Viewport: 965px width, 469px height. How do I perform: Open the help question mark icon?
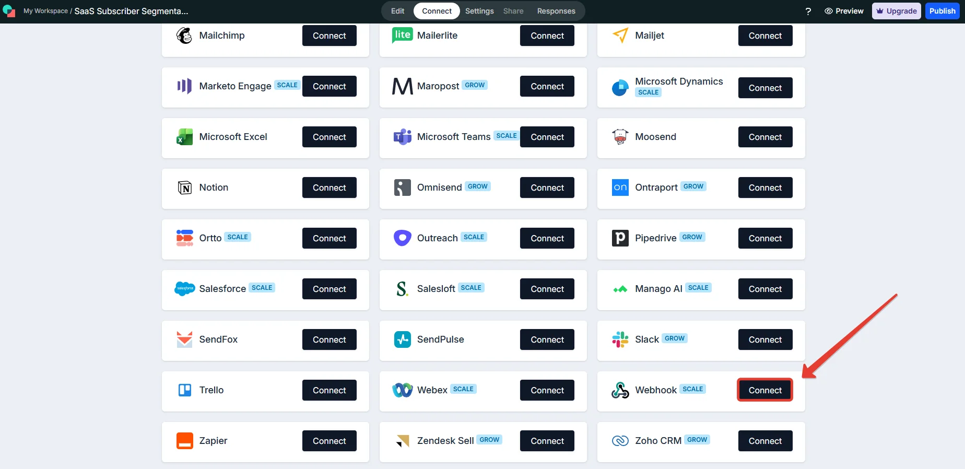(x=808, y=11)
